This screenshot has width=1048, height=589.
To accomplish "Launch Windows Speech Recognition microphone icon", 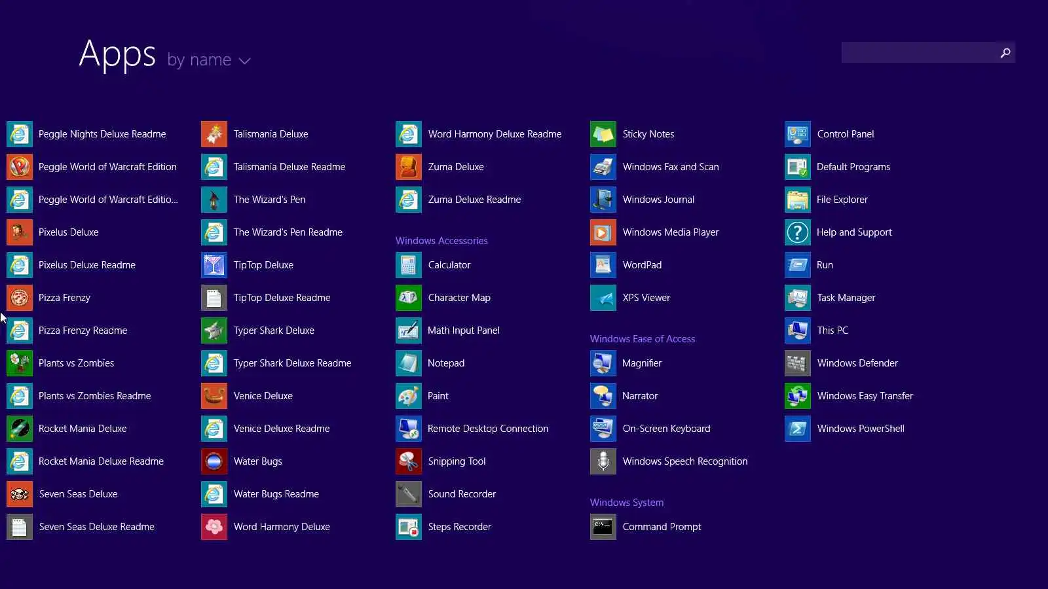I will pos(603,461).
